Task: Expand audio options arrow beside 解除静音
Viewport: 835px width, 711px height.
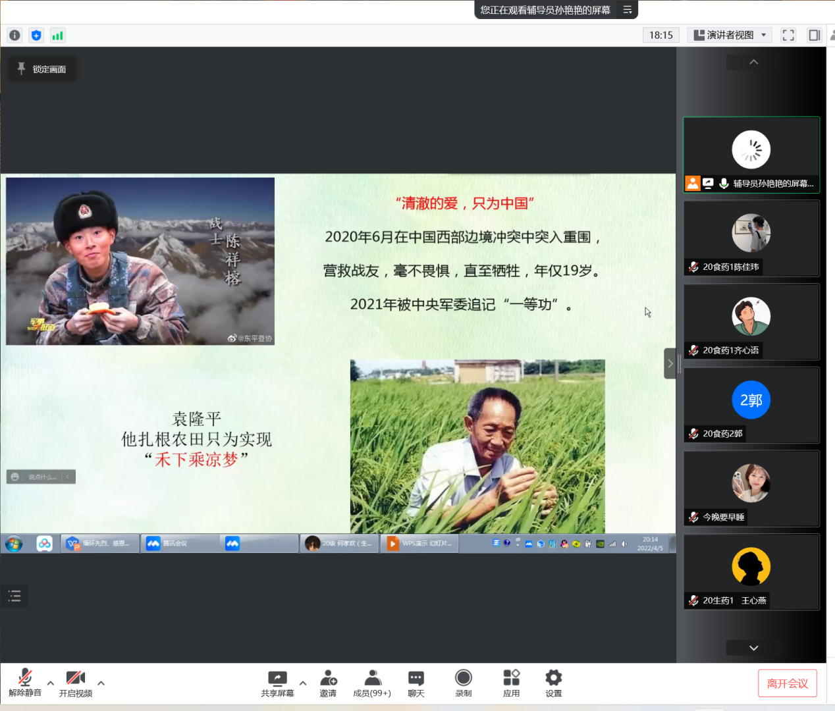Action: [51, 683]
